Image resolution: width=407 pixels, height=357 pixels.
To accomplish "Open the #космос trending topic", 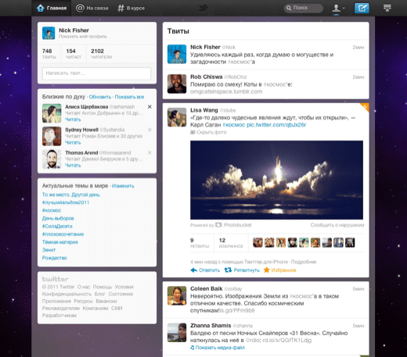I will (x=52, y=210).
